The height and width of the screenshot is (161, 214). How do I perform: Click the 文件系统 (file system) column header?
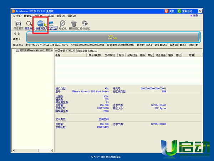pos(110,55)
